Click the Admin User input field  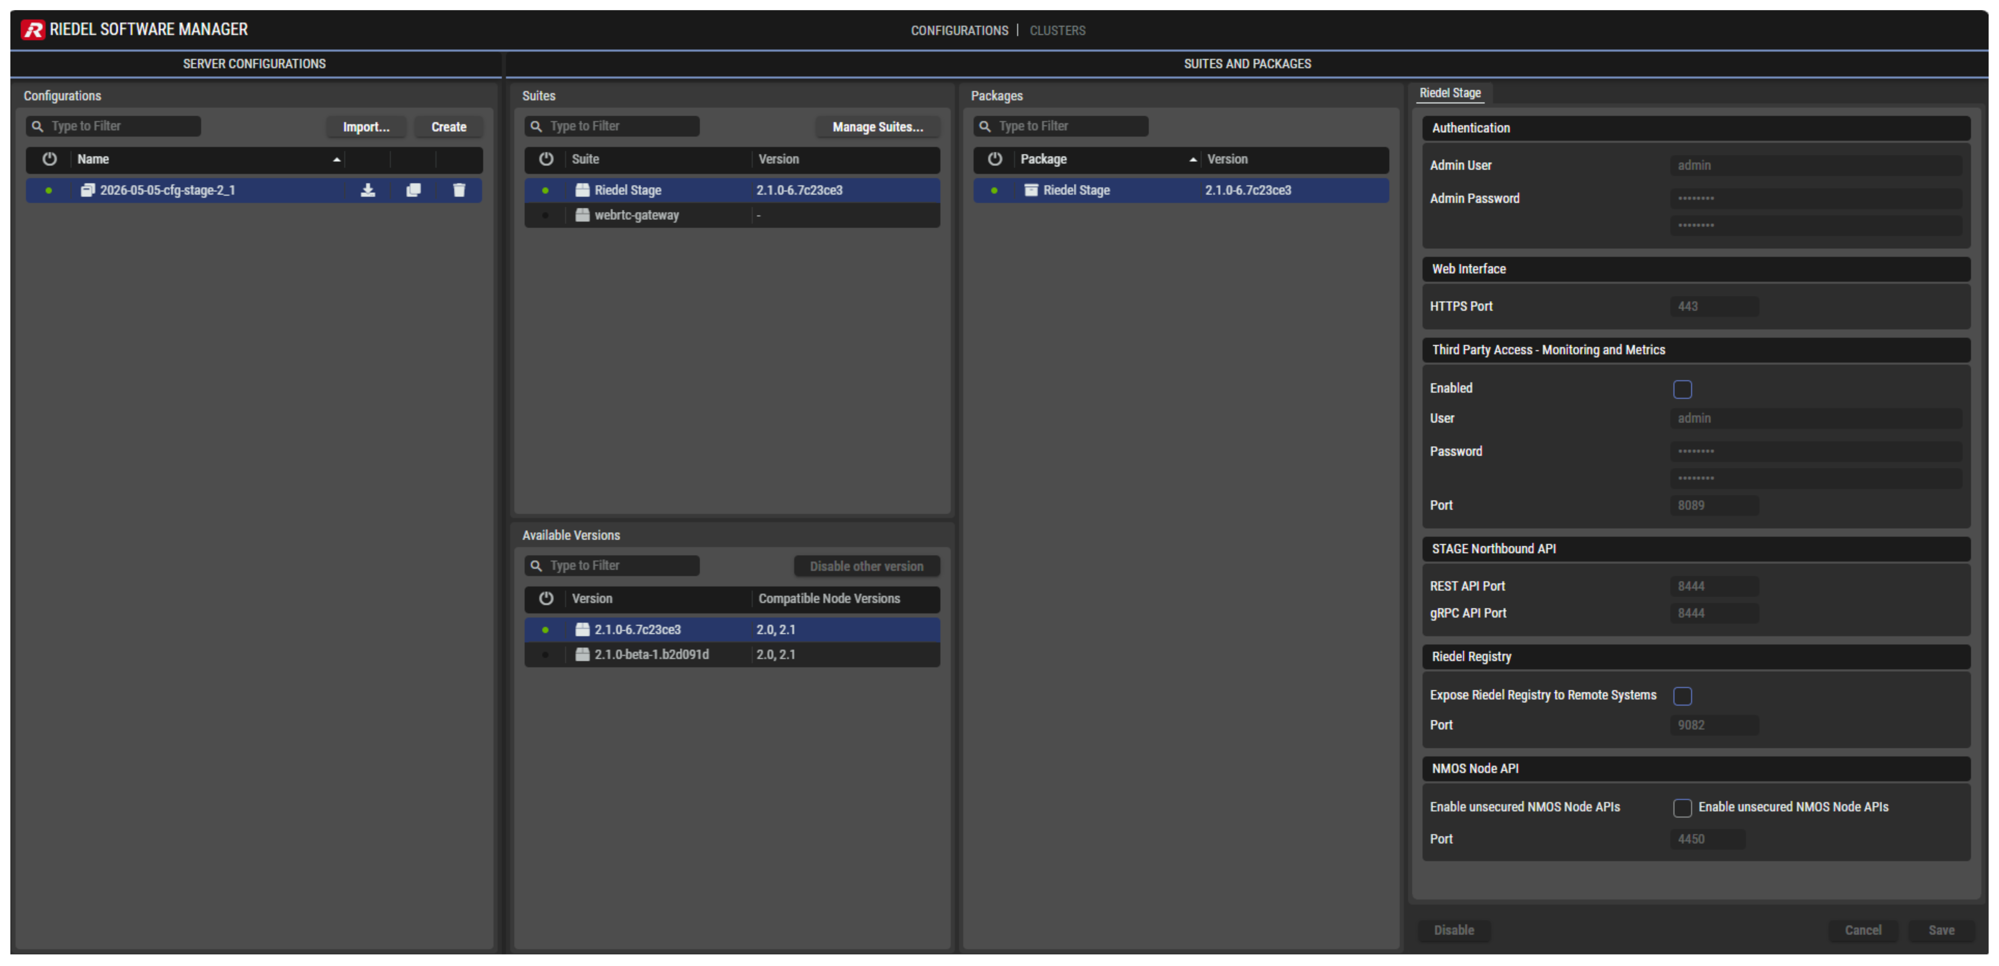[1816, 165]
